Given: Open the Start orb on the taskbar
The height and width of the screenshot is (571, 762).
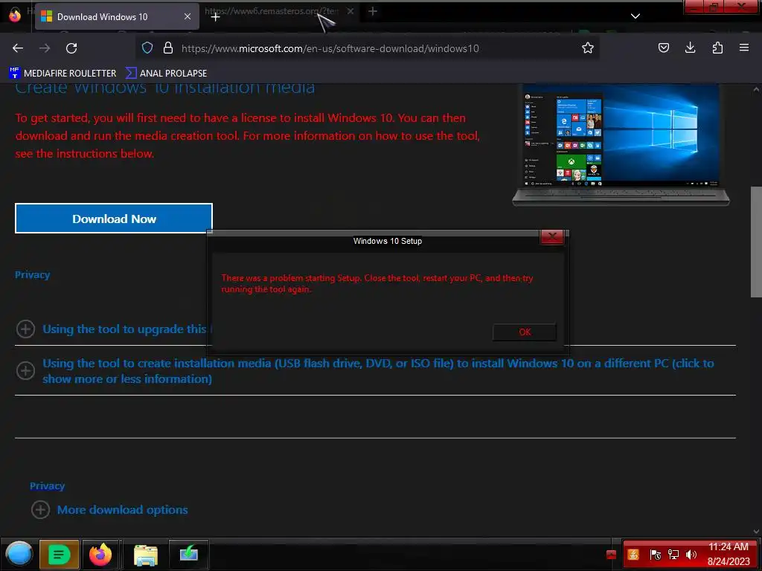Looking at the screenshot, I should click(x=19, y=554).
